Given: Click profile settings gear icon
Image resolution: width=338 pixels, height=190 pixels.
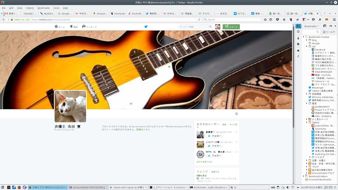Looking at the screenshot, I should pos(237,114).
